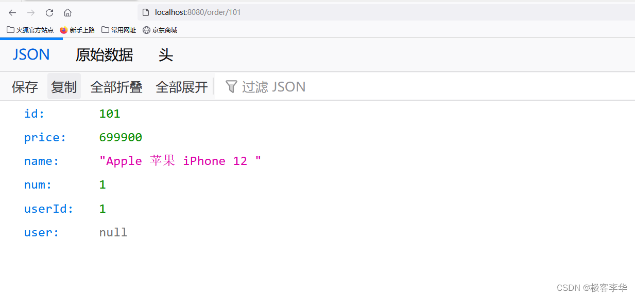Switch to the 原始数据 tab
Screen dimensions: 635x297
coord(104,54)
